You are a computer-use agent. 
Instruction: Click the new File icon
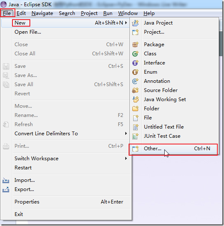135,118
